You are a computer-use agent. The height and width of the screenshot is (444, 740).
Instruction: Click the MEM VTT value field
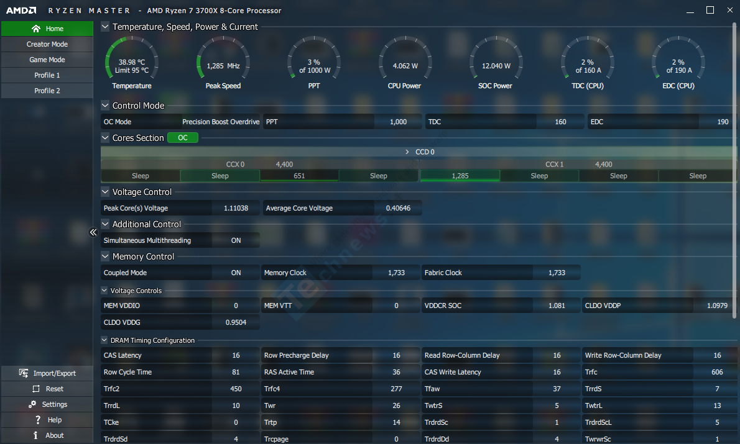397,306
